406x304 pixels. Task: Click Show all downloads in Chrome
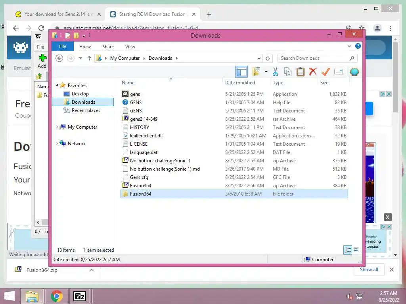point(369,269)
